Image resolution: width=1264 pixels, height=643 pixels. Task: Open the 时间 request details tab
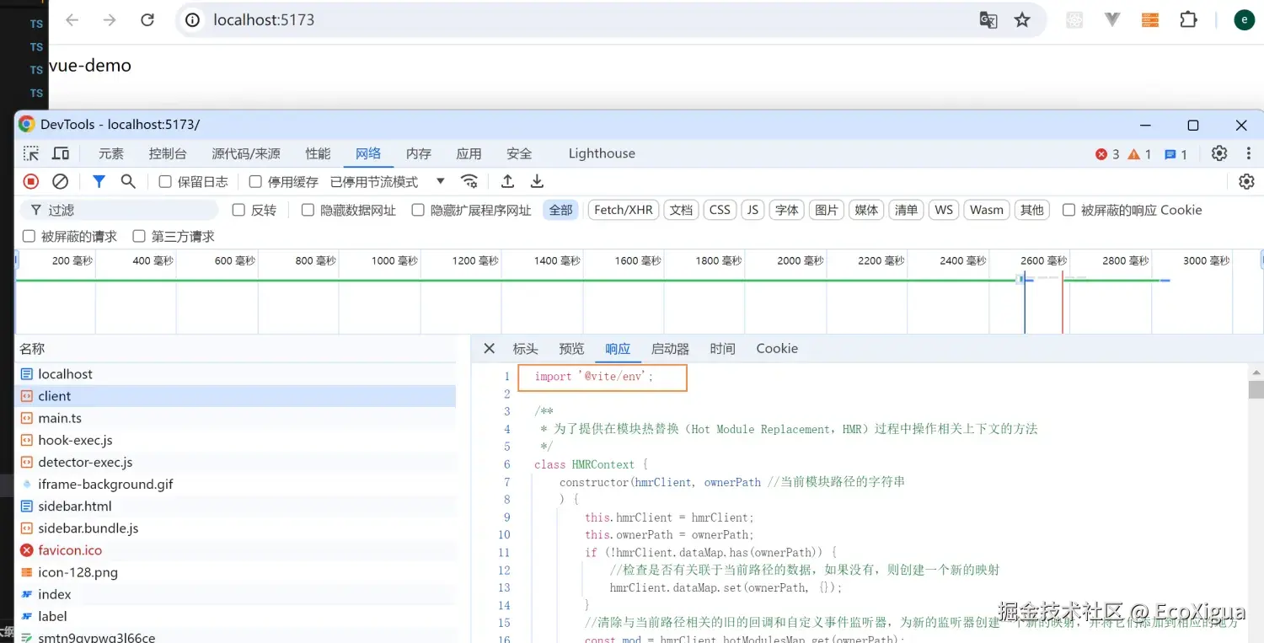click(x=722, y=348)
